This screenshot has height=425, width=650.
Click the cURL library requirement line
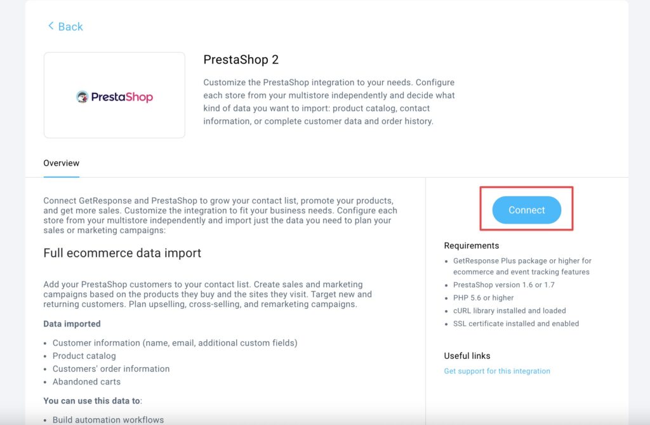[x=509, y=311]
